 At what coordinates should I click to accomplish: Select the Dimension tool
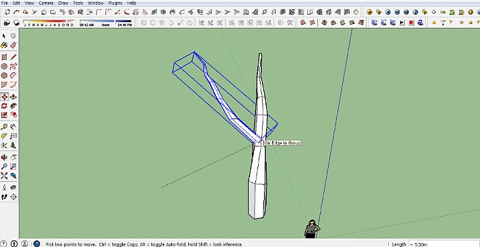click(13, 127)
